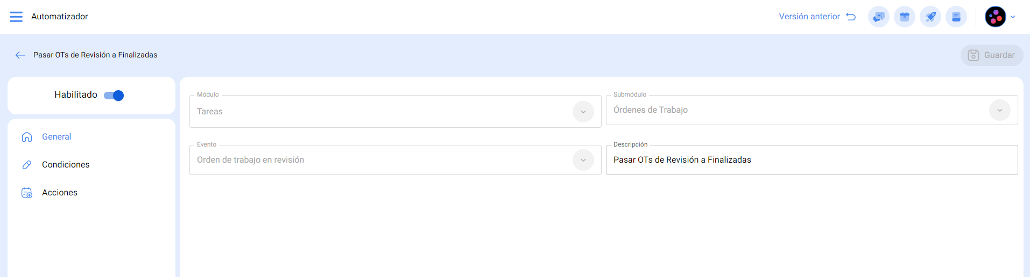Expand the profile menu chevron

[1013, 17]
